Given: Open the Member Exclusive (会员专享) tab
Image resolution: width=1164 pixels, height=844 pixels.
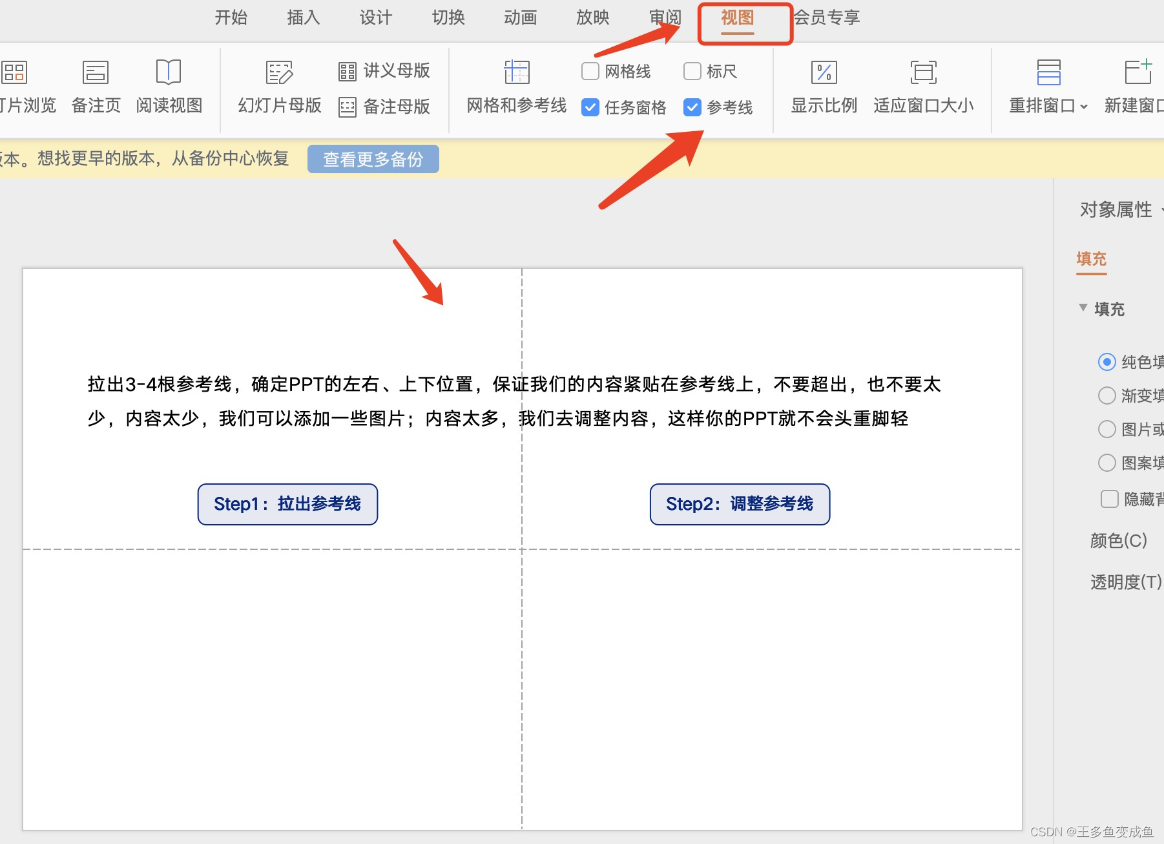Looking at the screenshot, I should pyautogui.click(x=827, y=17).
